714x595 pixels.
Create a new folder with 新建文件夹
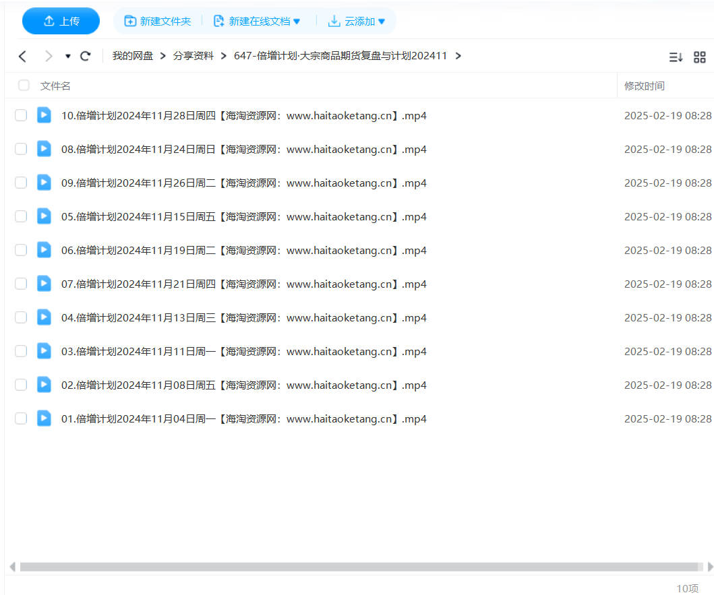(158, 22)
